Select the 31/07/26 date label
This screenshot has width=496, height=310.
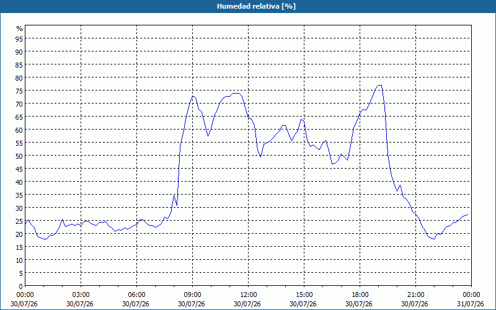pos(471,304)
